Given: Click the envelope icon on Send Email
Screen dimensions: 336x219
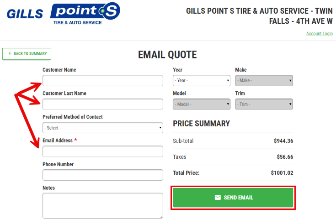Looking at the screenshot, I should coord(218,198).
